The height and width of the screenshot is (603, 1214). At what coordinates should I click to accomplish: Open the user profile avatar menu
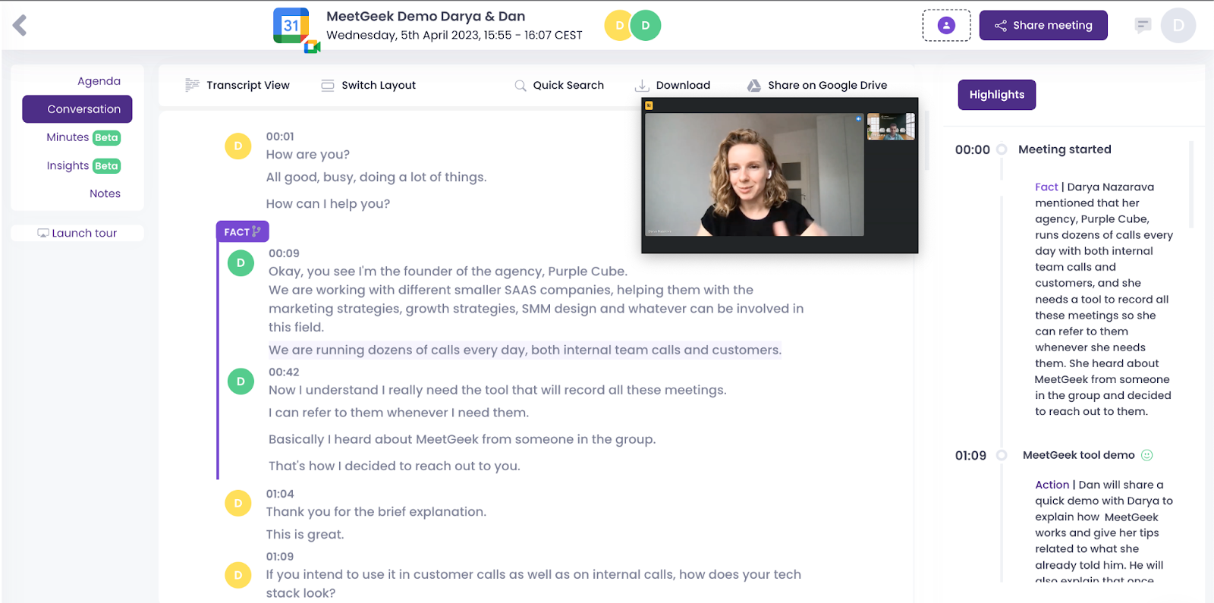1178,26
